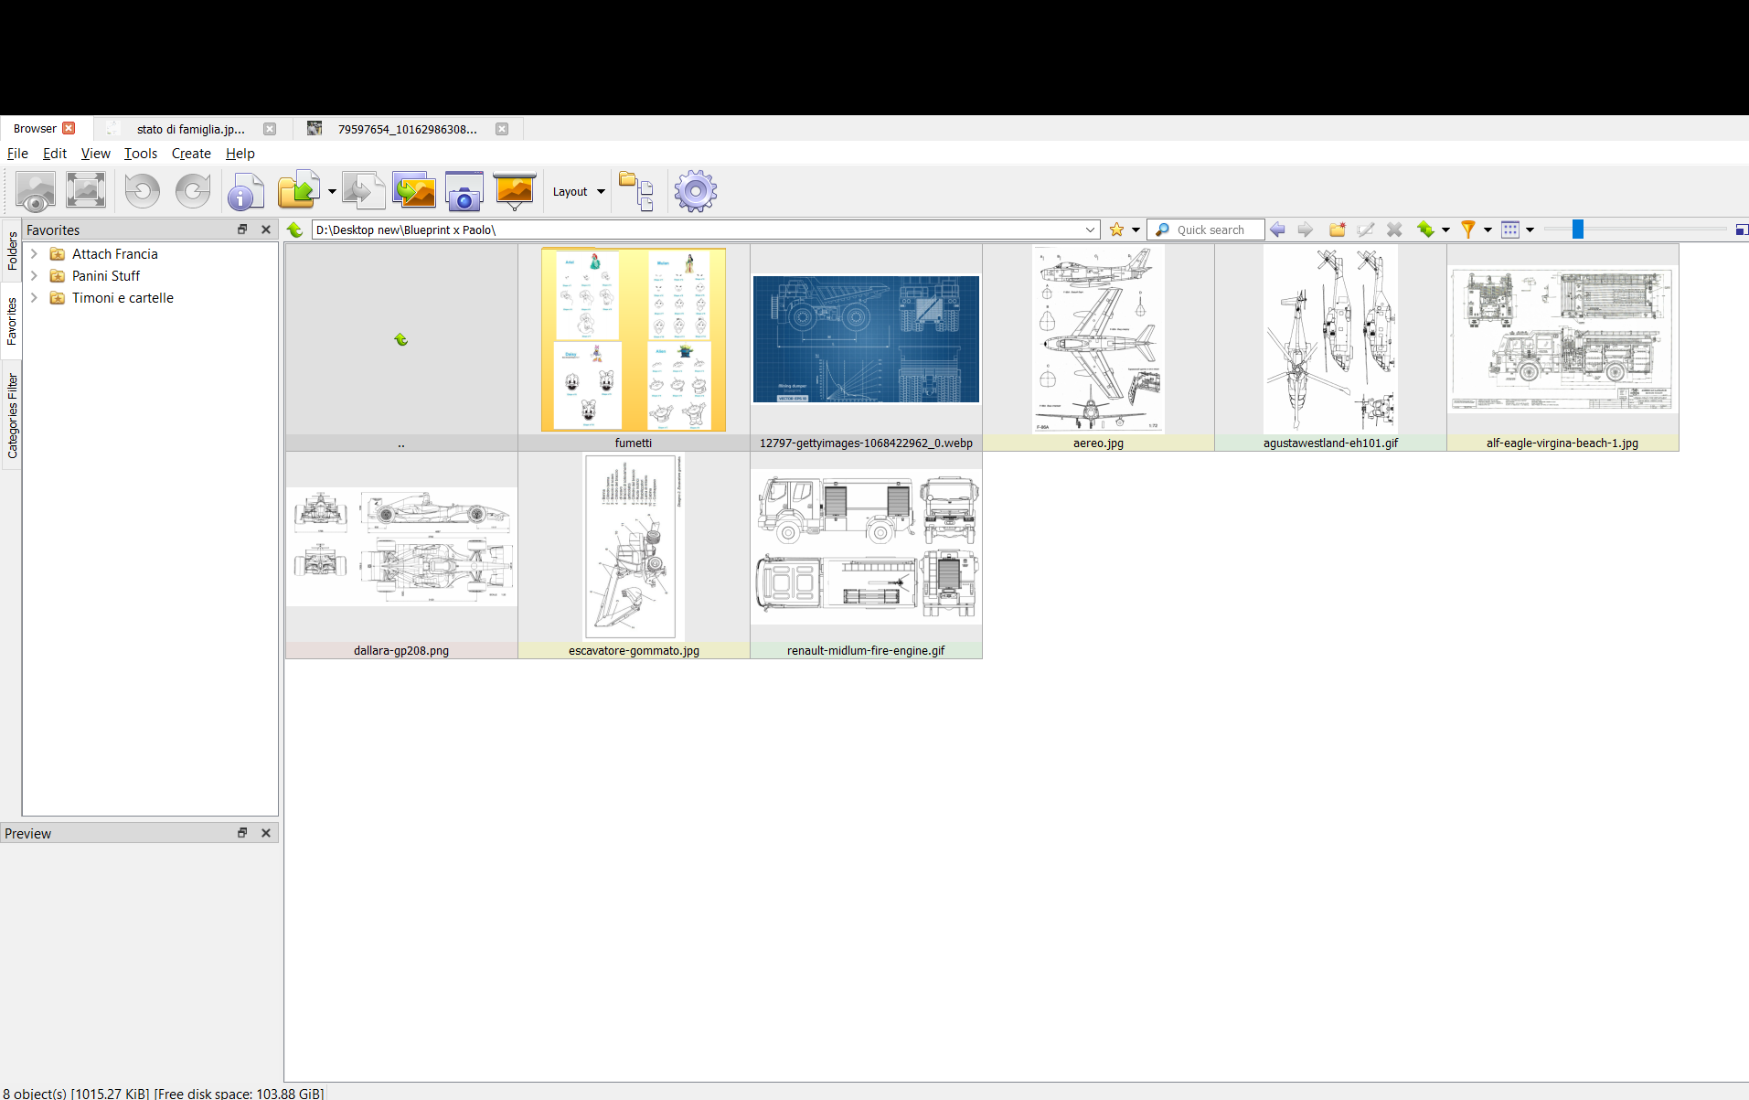Image resolution: width=1749 pixels, height=1100 pixels.
Task: Click the filter funnel icon
Action: (x=1467, y=230)
